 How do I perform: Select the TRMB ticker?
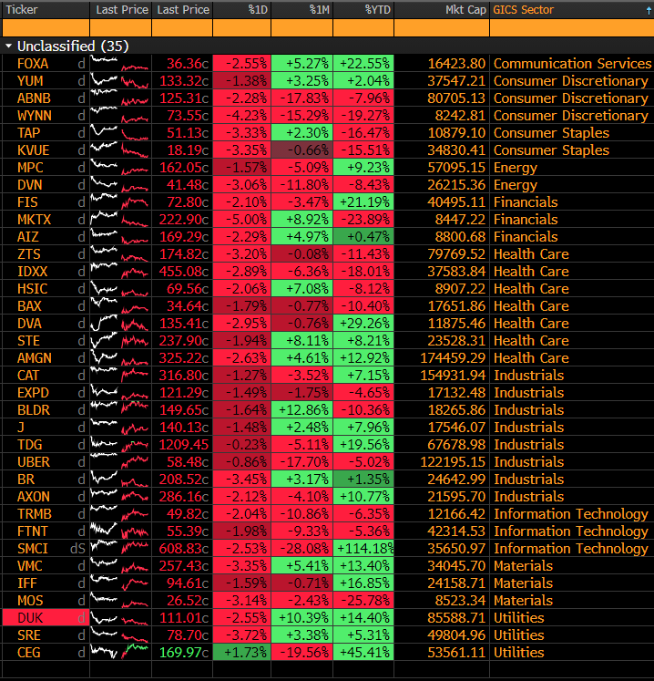(35, 514)
